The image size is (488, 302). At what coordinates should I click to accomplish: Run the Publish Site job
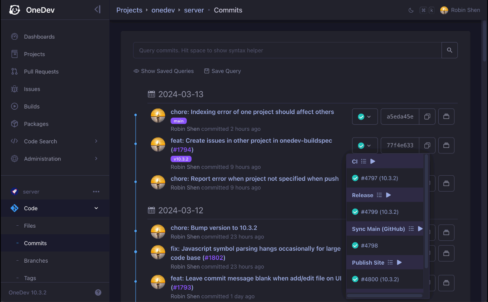(399, 263)
